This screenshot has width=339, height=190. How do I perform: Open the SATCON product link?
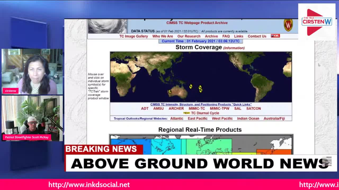[x=253, y=108]
